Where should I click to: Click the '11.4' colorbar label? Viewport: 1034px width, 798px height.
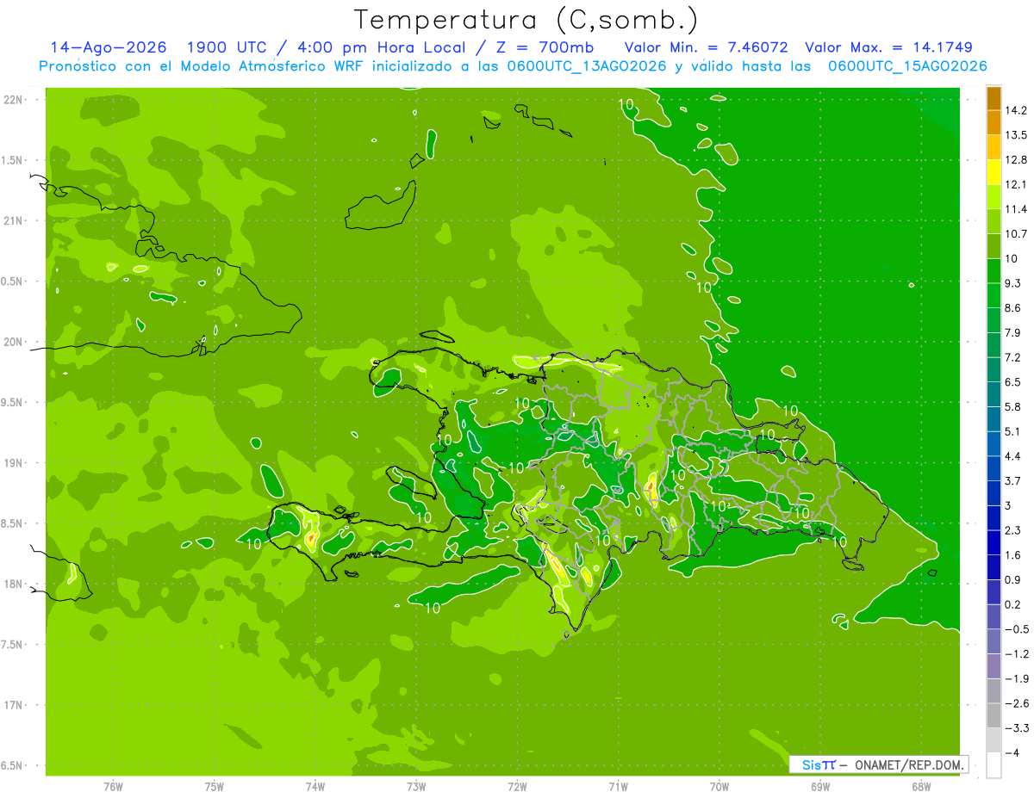1015,209
